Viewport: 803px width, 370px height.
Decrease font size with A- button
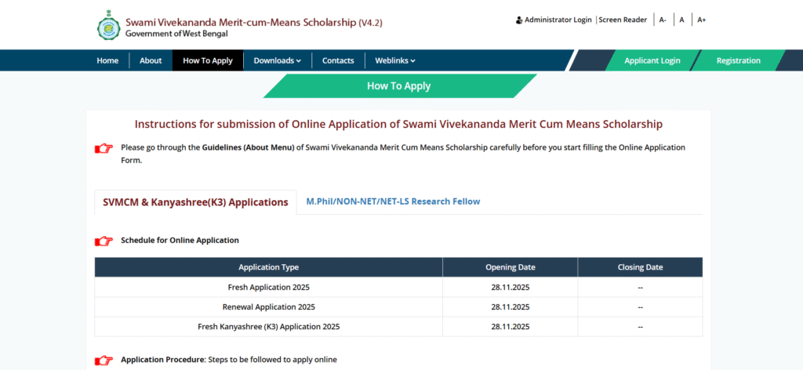click(x=663, y=20)
